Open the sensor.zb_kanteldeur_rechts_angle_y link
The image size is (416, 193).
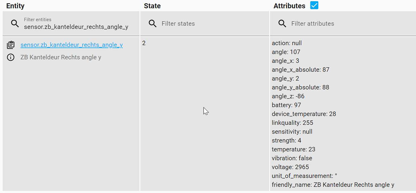pyautogui.click(x=71, y=45)
